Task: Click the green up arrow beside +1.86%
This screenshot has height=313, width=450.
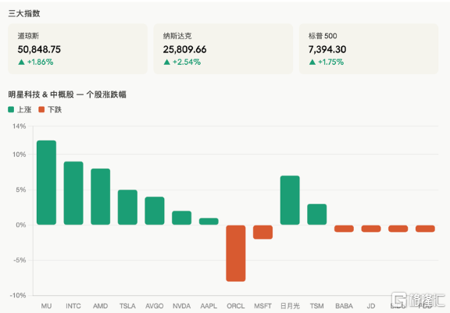Action: pos(21,62)
